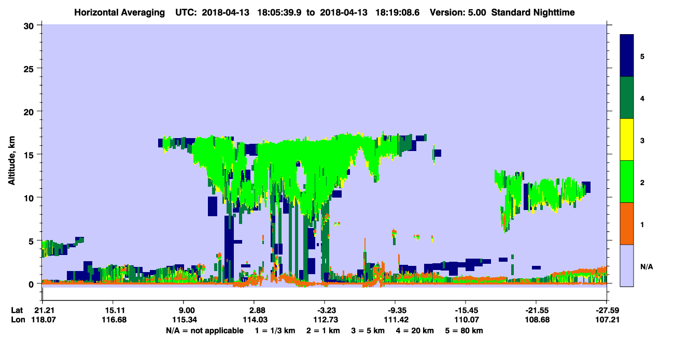Click legend text 'N/A = not applicable'

(205, 331)
